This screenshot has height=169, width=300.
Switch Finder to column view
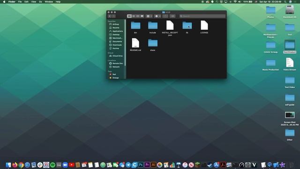[138, 16]
